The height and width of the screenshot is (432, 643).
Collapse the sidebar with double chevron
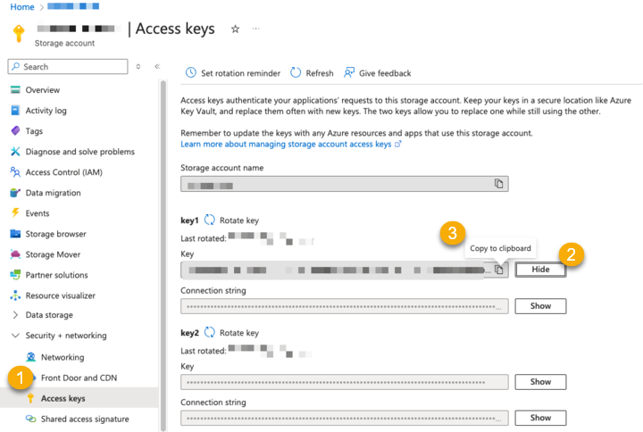(x=157, y=67)
